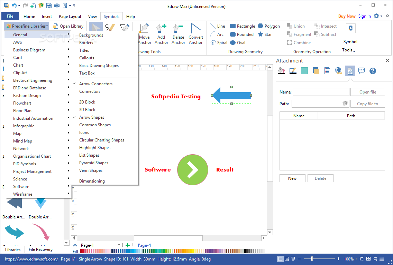Toggle presentation mode in status bar
Image resolution: width=393 pixels, height=265 pixels.
pyautogui.click(x=293, y=259)
